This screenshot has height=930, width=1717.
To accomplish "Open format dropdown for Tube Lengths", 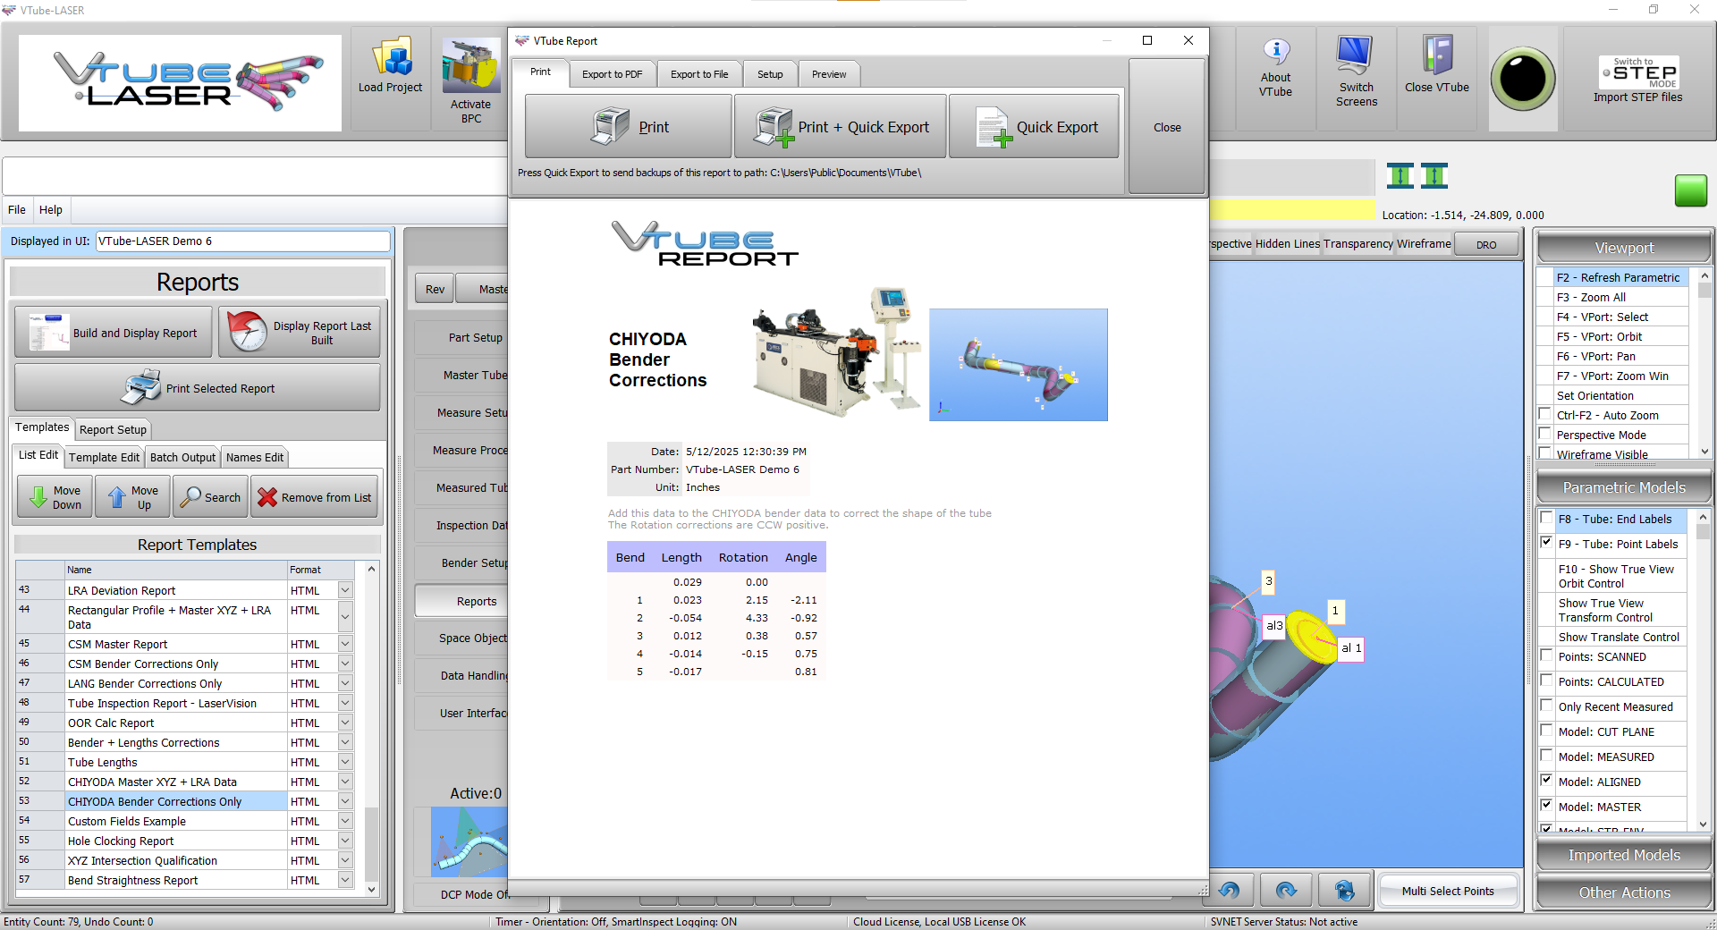I will (345, 762).
